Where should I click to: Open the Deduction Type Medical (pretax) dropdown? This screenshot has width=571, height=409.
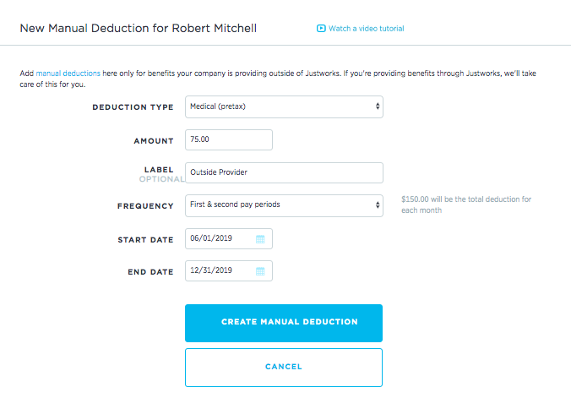click(x=284, y=106)
